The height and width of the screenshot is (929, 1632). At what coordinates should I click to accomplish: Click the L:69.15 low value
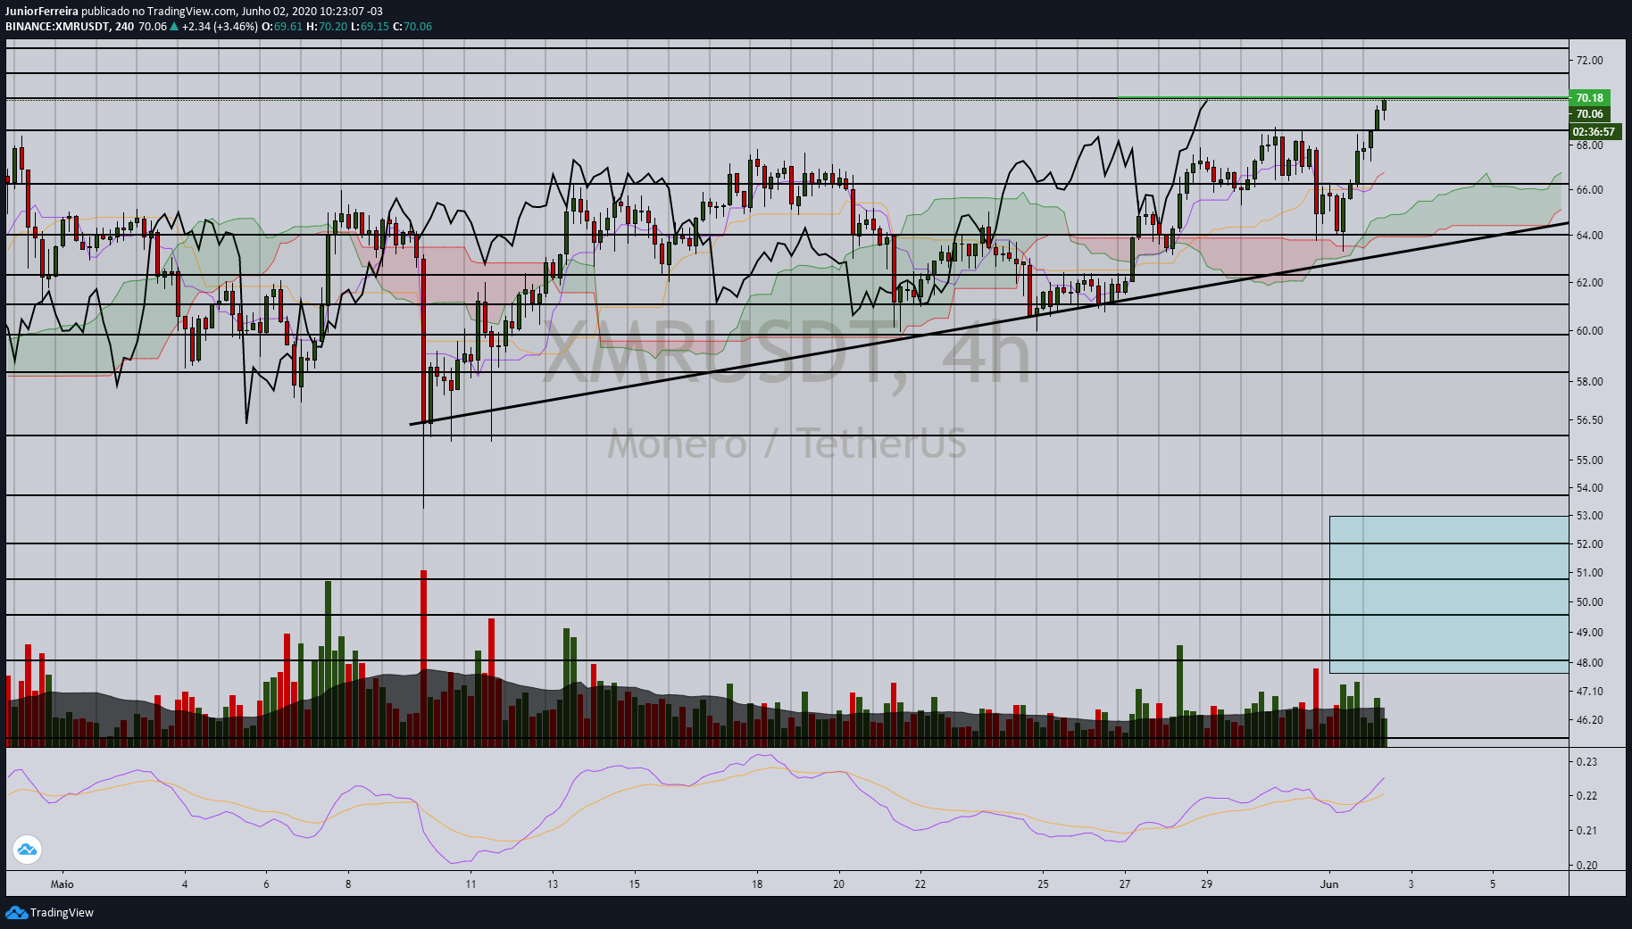370,26
